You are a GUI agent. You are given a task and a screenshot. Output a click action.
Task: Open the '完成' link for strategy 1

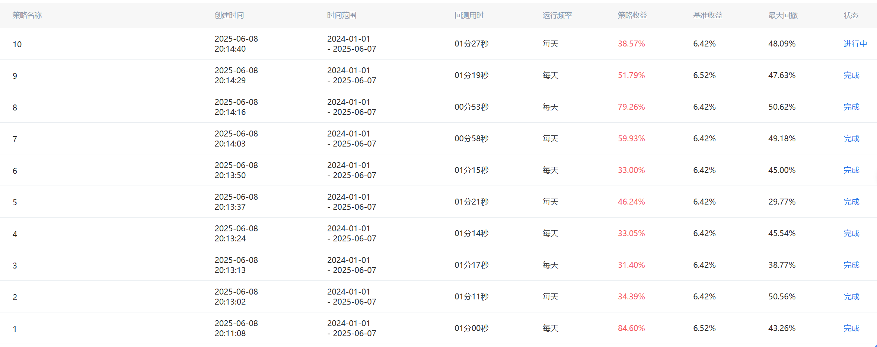851,328
